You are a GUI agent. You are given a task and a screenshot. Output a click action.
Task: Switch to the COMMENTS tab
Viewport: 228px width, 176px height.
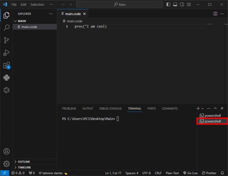[170, 108]
